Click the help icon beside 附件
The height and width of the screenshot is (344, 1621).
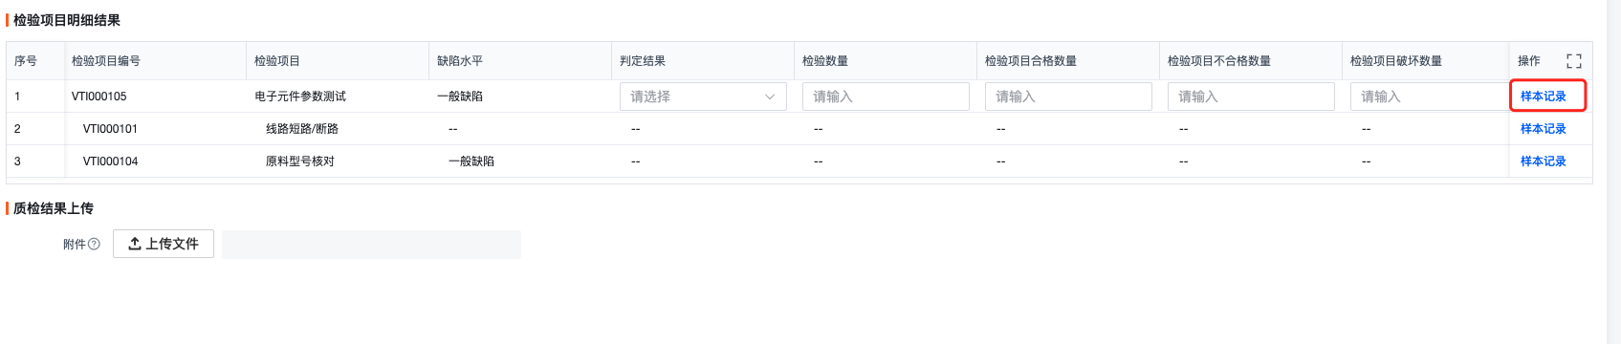click(94, 245)
